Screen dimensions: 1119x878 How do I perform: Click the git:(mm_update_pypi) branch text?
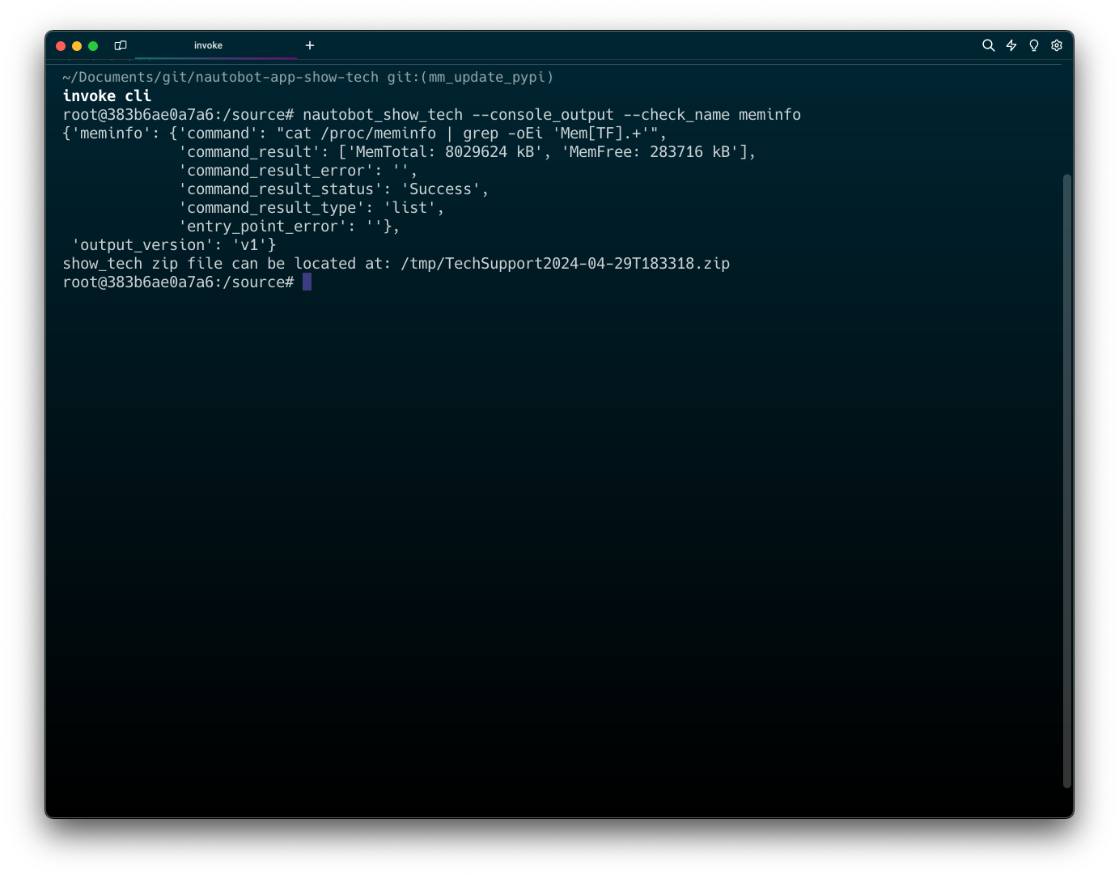tap(470, 77)
